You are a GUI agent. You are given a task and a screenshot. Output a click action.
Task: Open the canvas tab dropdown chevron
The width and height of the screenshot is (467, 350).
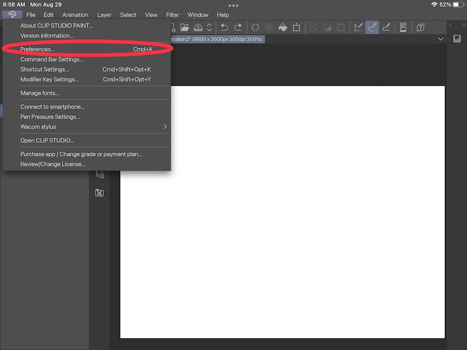[441, 38]
